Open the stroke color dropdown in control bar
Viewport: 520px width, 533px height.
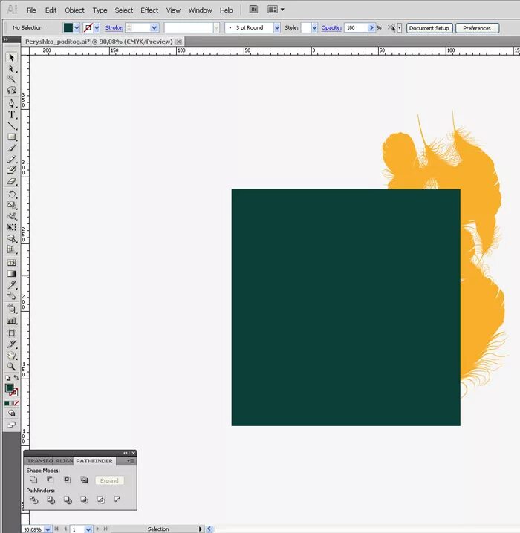[x=97, y=28]
